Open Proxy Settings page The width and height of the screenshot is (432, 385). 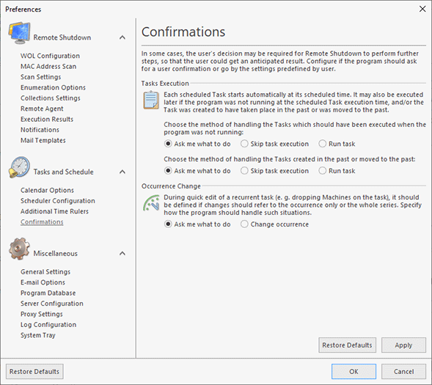click(x=42, y=314)
